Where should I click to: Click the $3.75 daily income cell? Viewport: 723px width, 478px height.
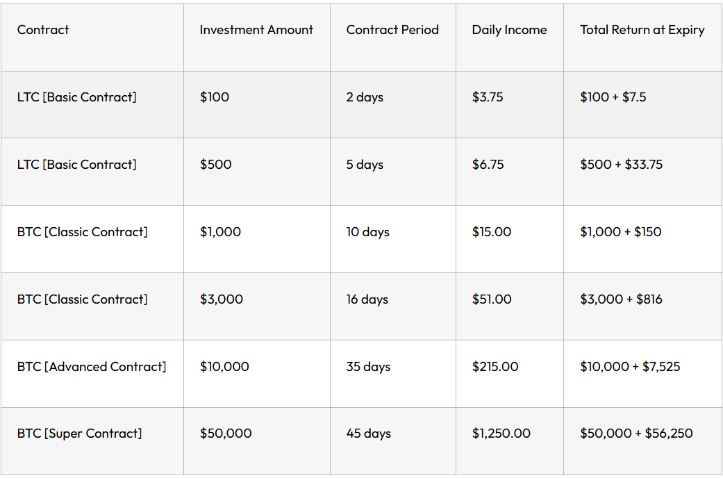(488, 97)
